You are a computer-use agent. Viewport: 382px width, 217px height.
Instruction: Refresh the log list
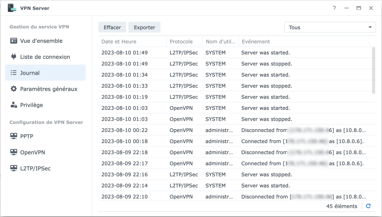point(368,206)
